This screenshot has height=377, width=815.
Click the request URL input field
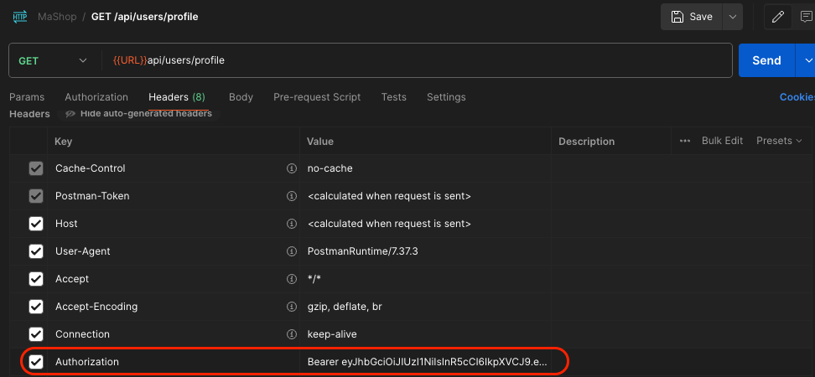point(418,60)
